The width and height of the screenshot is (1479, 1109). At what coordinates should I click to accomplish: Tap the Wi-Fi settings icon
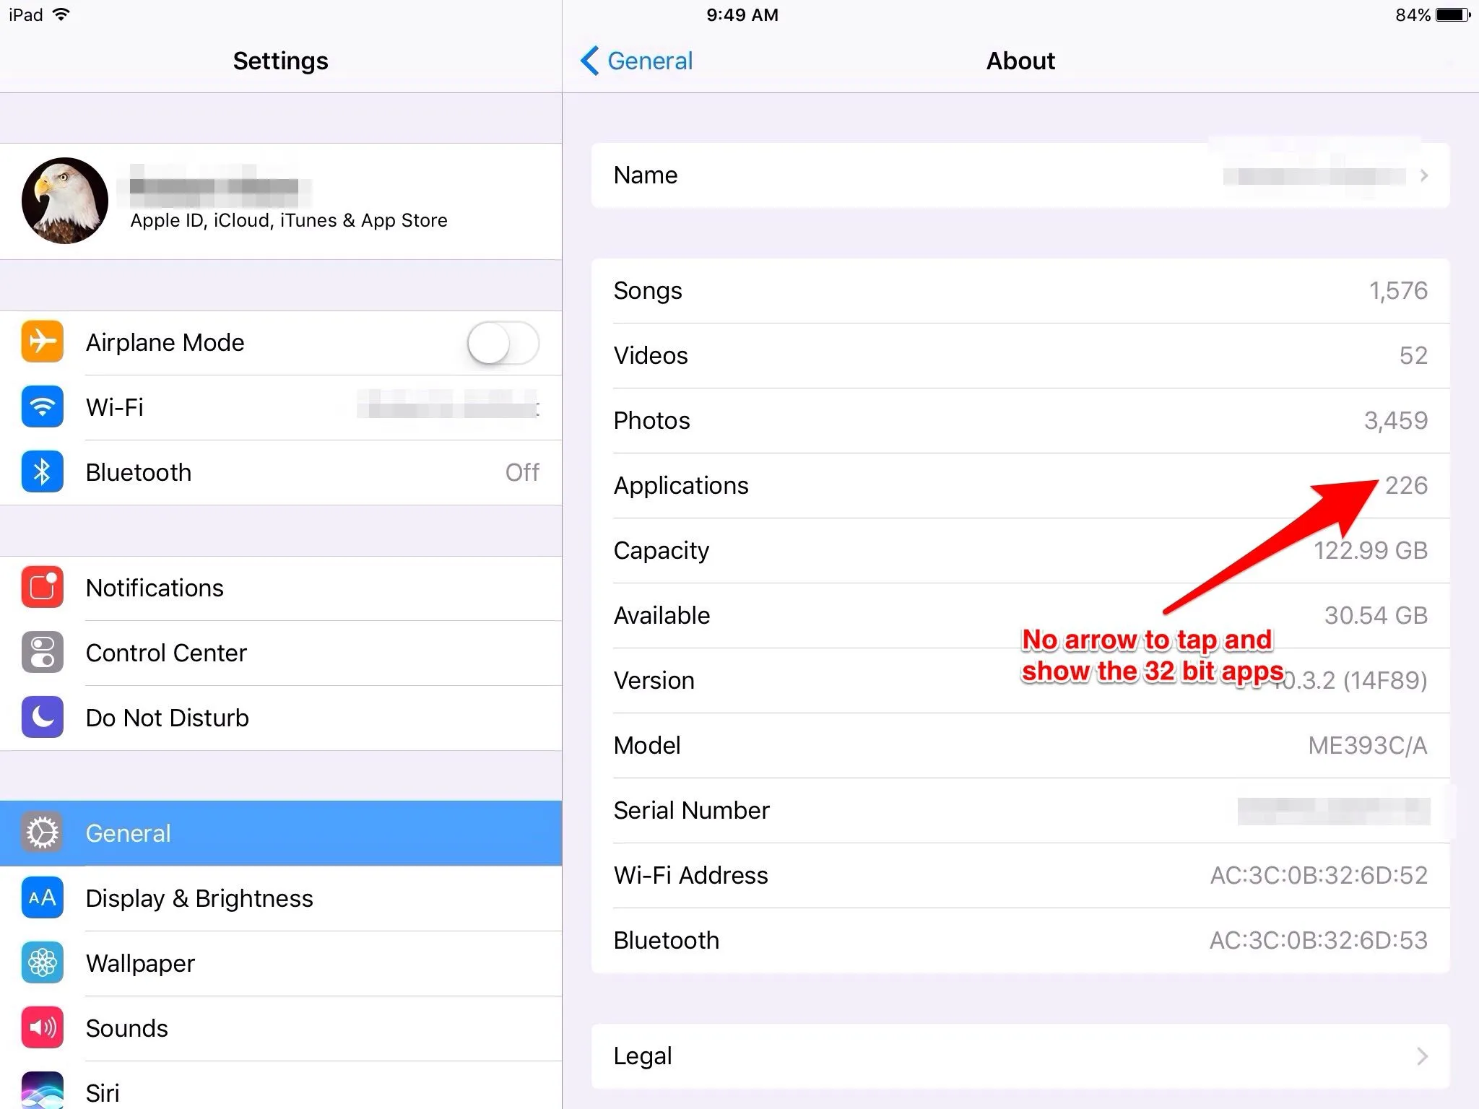tap(42, 407)
